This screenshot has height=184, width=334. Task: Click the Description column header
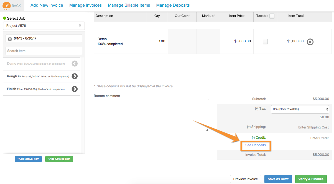click(104, 16)
